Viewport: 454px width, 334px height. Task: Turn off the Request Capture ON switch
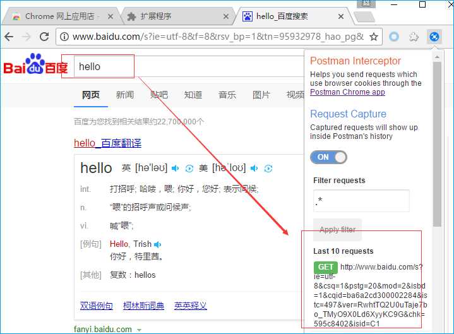[328, 157]
